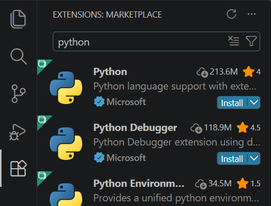Open the Explorer view in activity bar

(18, 19)
